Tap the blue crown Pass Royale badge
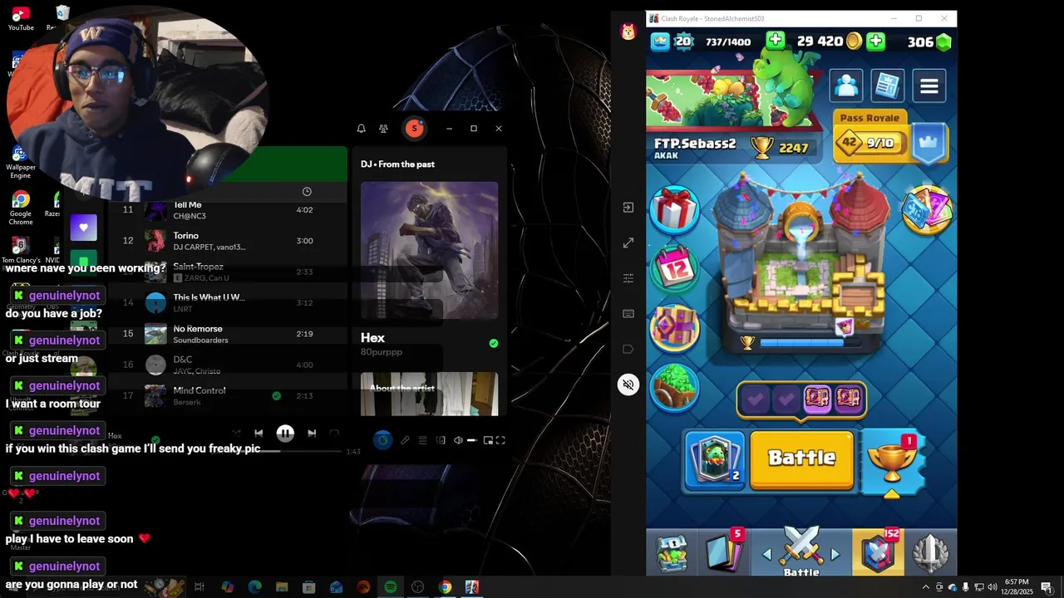Image resolution: width=1064 pixels, height=598 pixels. coord(927,144)
